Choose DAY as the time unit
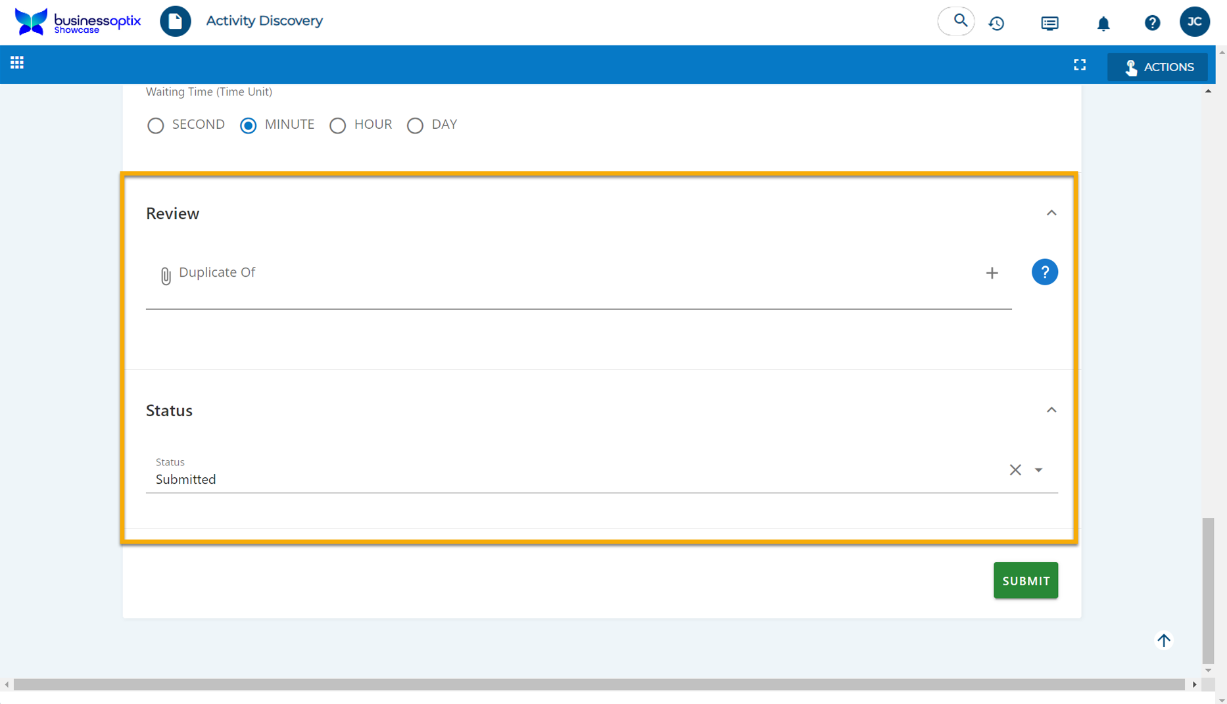This screenshot has width=1227, height=704. pyautogui.click(x=415, y=126)
